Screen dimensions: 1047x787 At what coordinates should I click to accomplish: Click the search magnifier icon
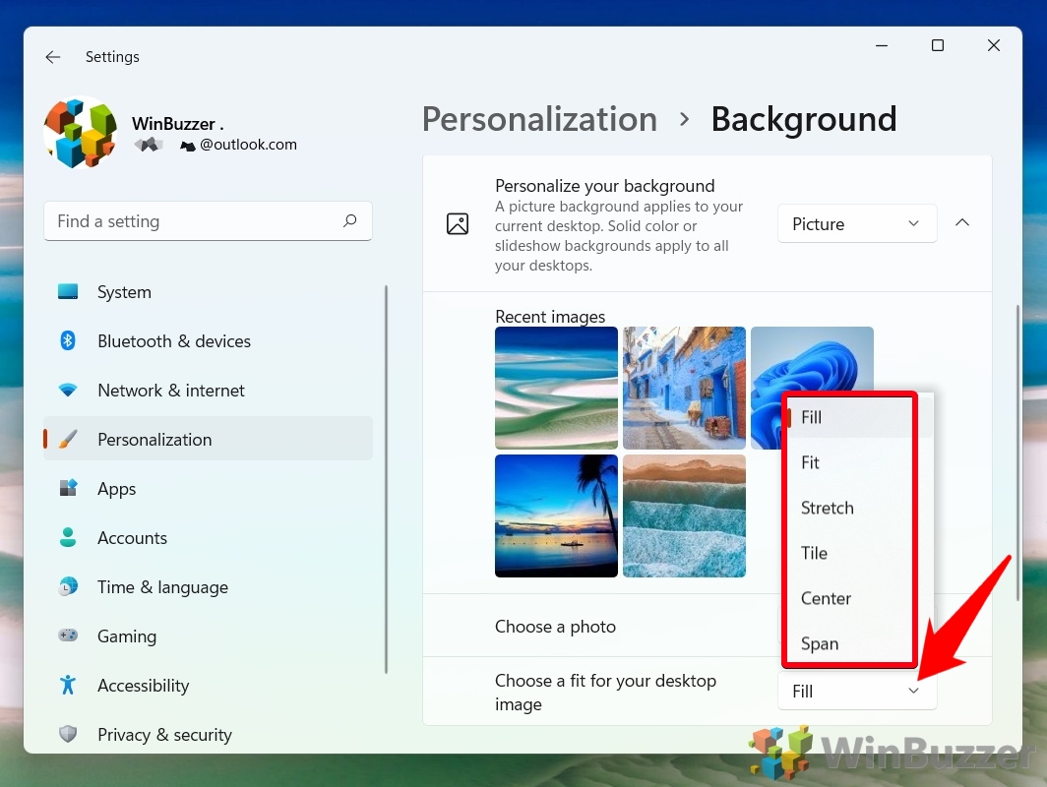[x=349, y=221]
